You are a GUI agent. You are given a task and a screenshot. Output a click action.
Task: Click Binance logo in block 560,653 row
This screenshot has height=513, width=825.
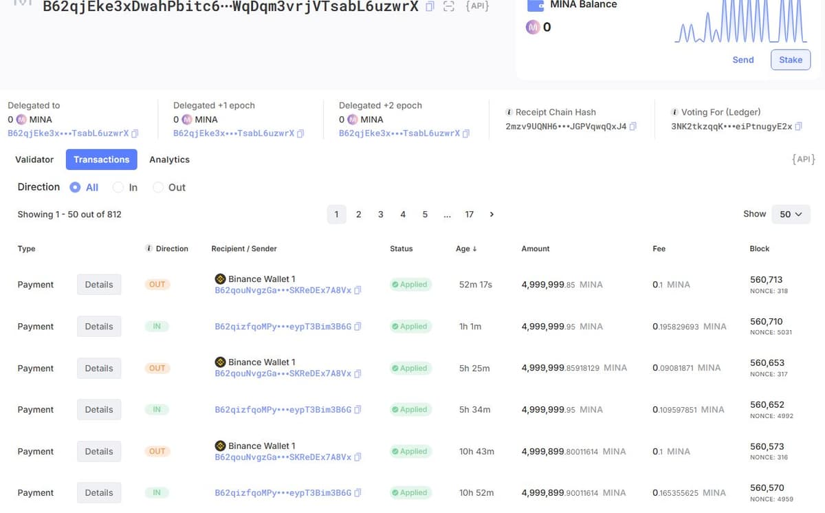point(220,362)
